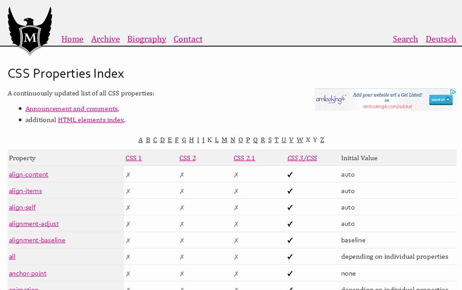View the align-content property details
The image size is (462, 290).
28,174
